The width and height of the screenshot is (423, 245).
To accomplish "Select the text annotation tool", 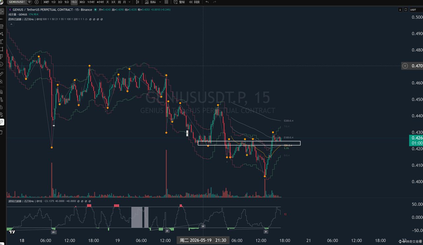I will tap(2, 41).
